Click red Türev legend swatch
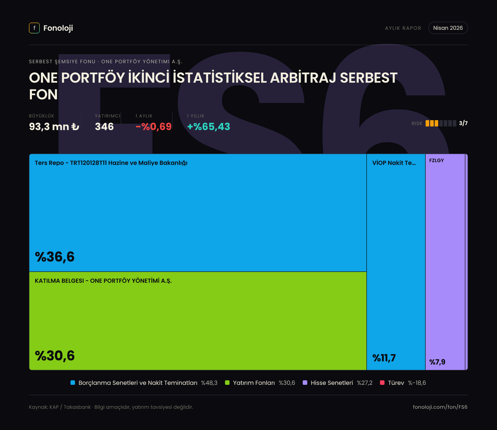Viewport: 497px width, 430px height. click(x=382, y=383)
